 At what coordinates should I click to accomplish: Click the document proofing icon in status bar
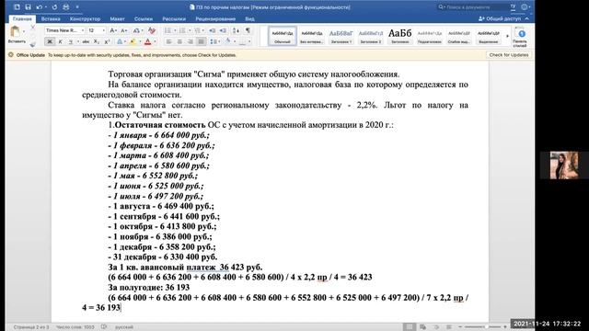click(104, 327)
